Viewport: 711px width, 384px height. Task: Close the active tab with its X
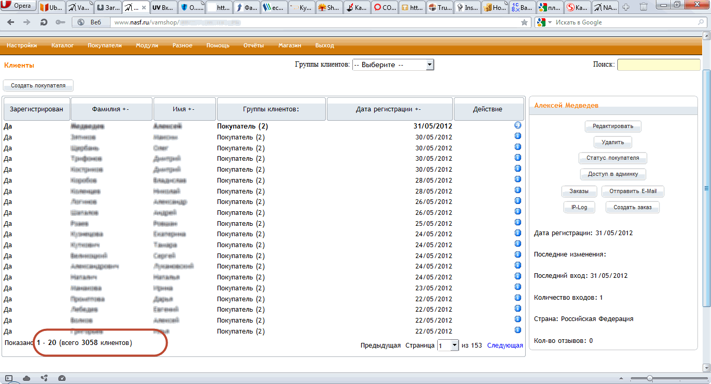coord(144,8)
